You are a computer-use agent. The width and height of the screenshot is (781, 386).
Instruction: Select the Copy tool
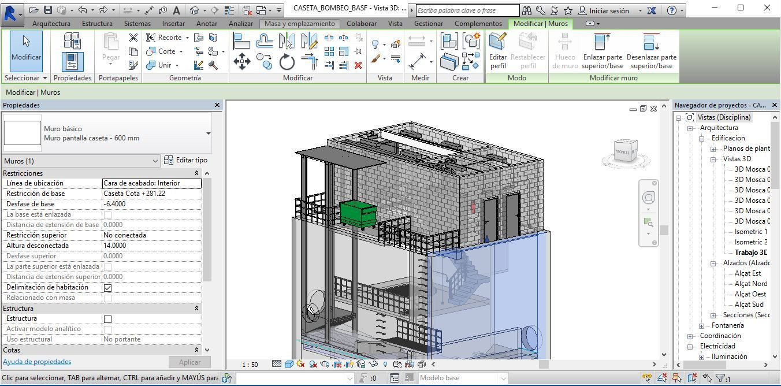click(265, 62)
